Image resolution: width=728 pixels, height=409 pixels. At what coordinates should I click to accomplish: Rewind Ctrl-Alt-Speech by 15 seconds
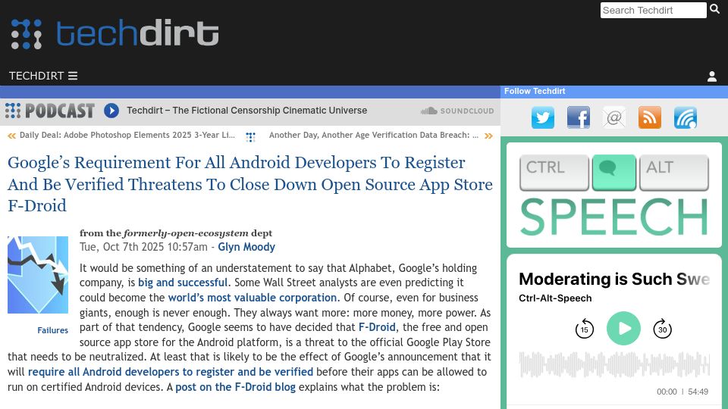point(585,328)
